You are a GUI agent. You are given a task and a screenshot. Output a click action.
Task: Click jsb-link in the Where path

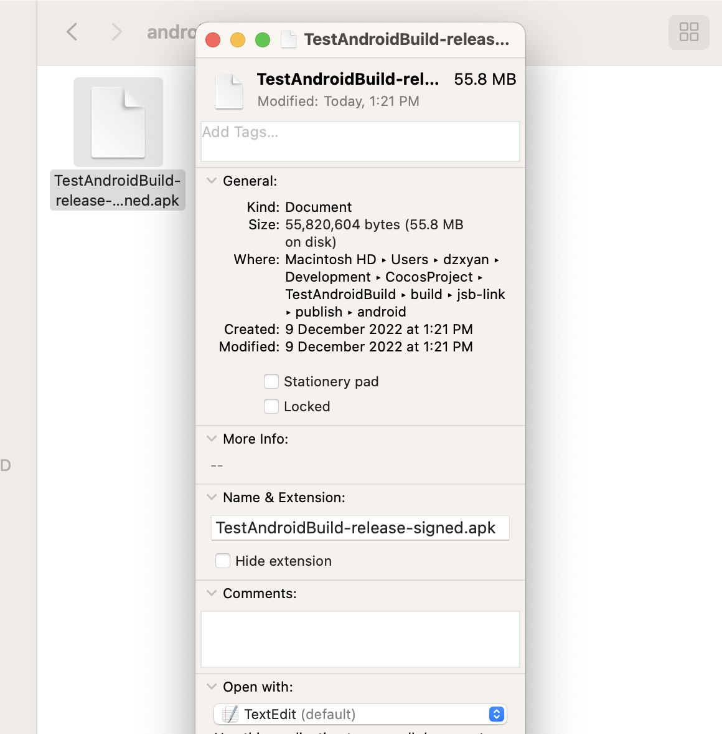pos(481,294)
